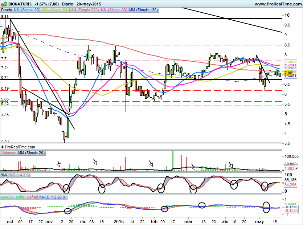
Task: Click the '2015' label on date axis
Action: point(119,221)
